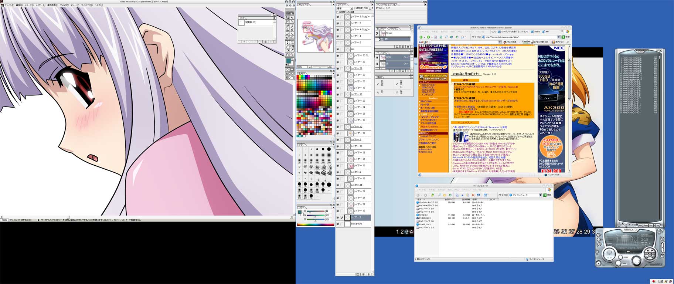
Task: Click Google toolbar ウェブ検索 button
Action: (x=510, y=42)
